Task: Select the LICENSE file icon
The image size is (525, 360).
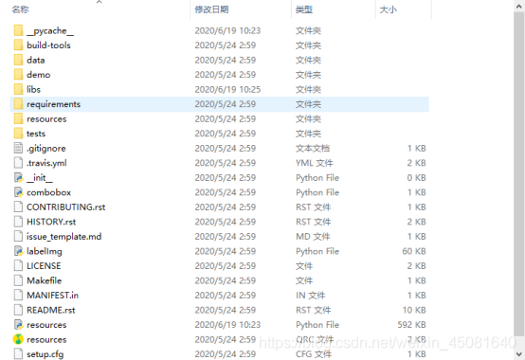Action: (x=18, y=266)
